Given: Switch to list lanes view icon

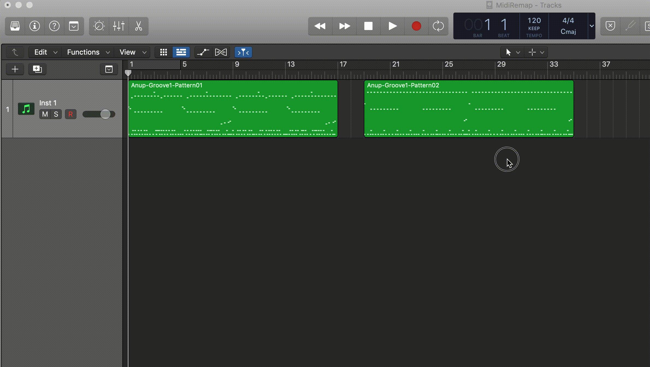Looking at the screenshot, I should click(x=181, y=52).
